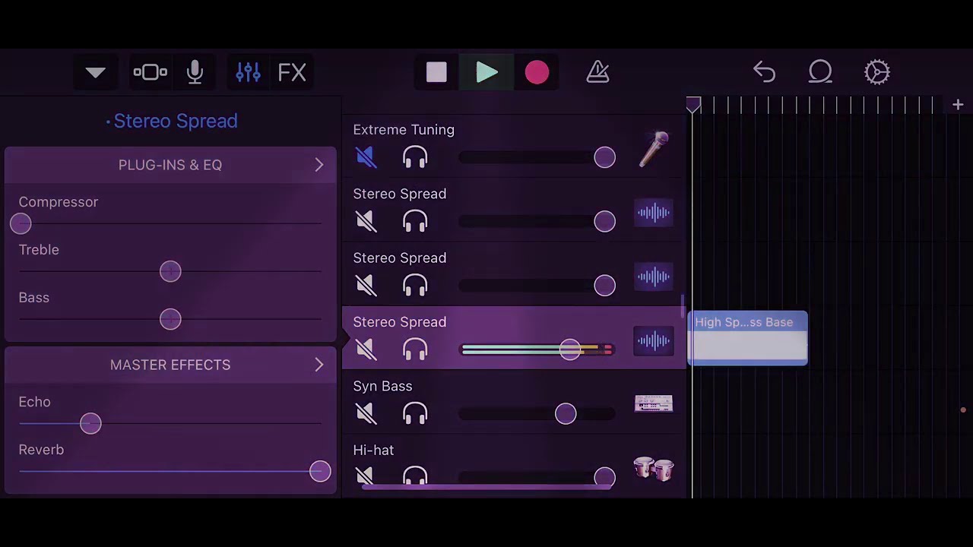Image resolution: width=973 pixels, height=547 pixels.
Task: Select the Stereo Spread title in the panel
Action: (175, 121)
